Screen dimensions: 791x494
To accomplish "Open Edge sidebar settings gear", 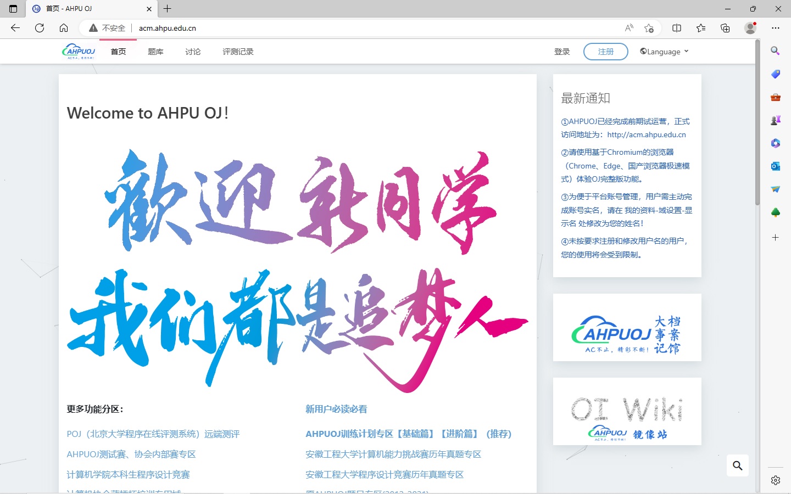I will 775,480.
